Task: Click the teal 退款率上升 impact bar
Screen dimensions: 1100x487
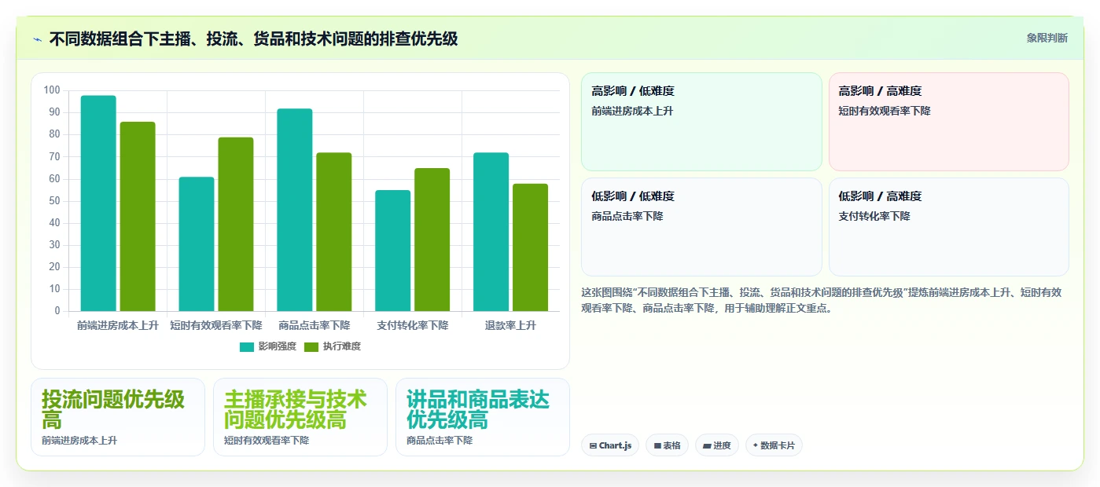Action: (x=491, y=232)
